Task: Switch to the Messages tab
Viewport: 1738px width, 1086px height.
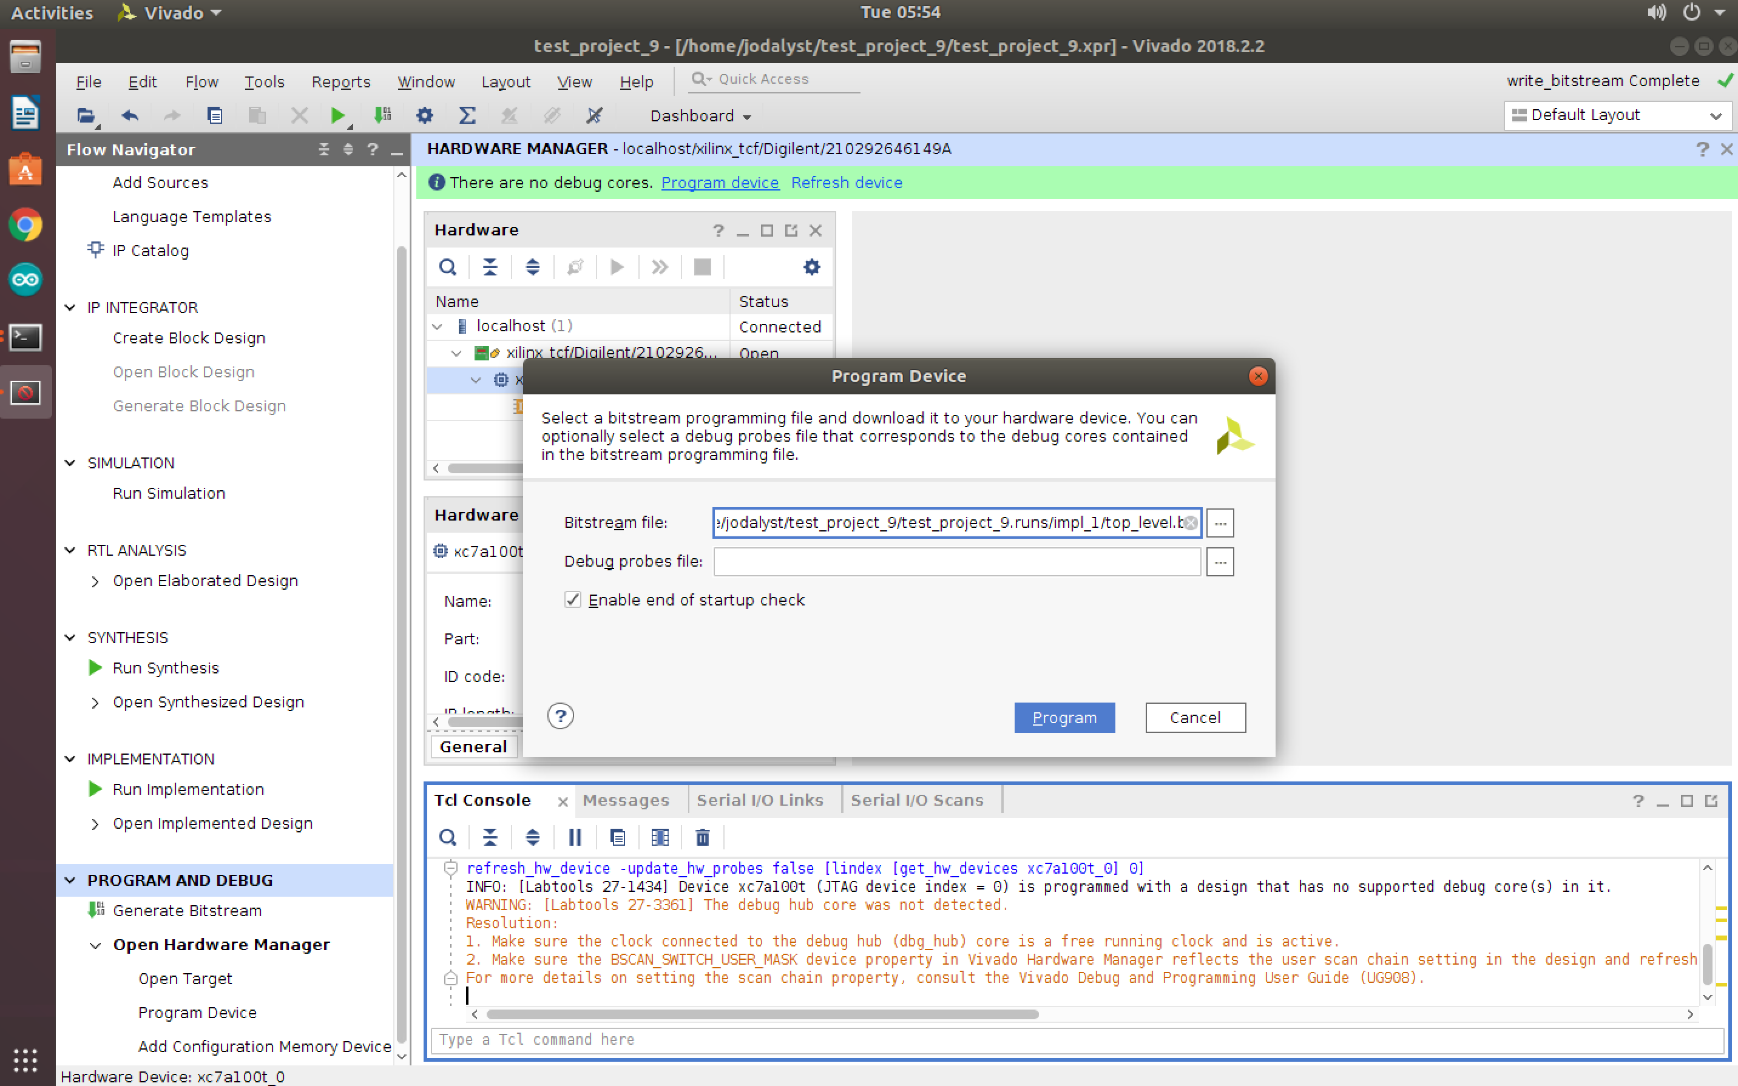Action: [x=625, y=800]
